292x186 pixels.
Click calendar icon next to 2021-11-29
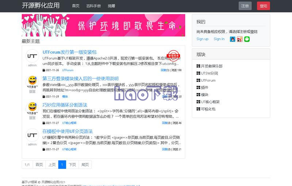[x=44, y=97]
